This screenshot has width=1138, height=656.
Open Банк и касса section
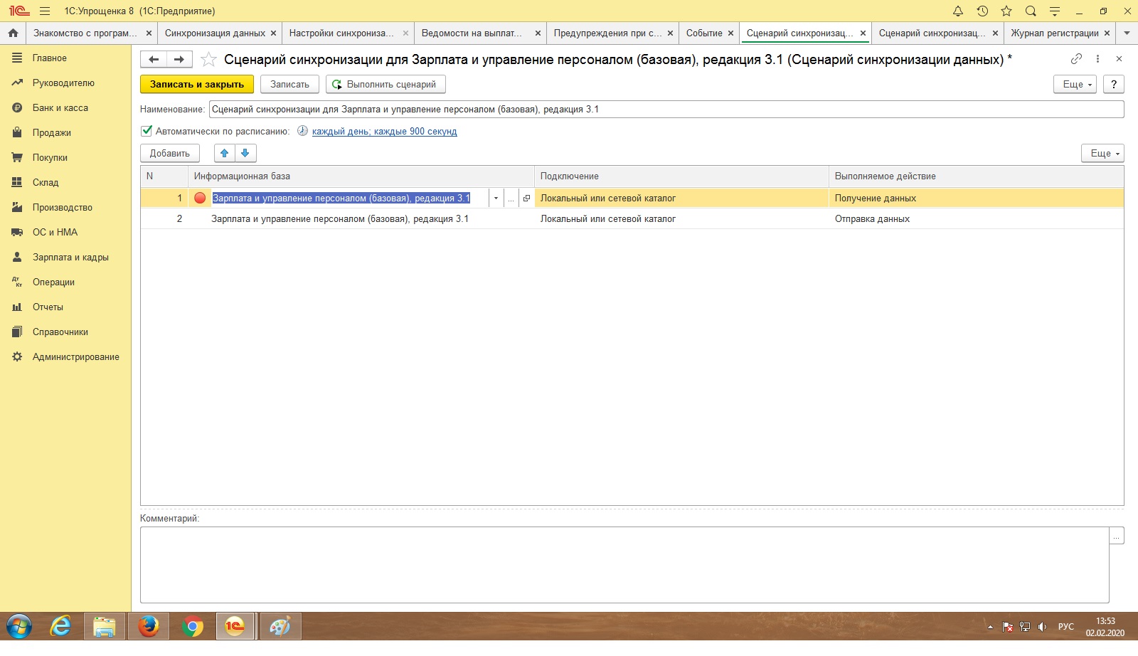tap(60, 108)
